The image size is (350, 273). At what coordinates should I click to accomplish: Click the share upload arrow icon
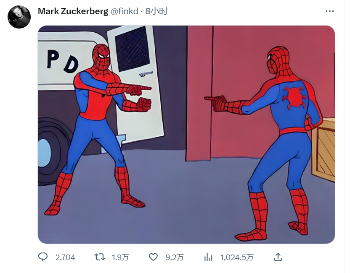click(278, 257)
